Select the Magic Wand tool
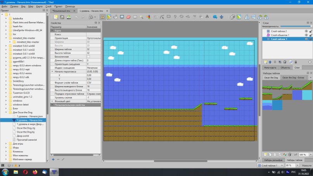313x176 pixels. coord(142,17)
